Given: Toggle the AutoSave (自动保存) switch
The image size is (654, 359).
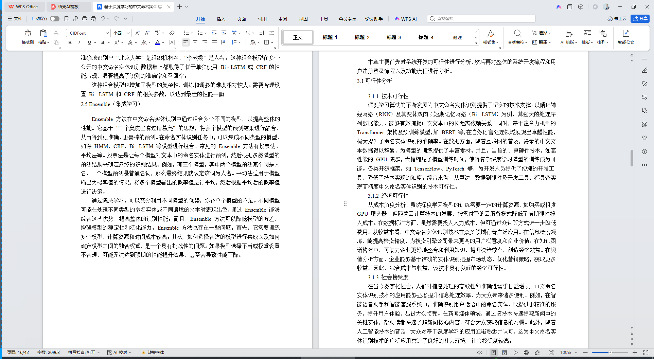Looking at the screenshot, I should tap(54, 19).
